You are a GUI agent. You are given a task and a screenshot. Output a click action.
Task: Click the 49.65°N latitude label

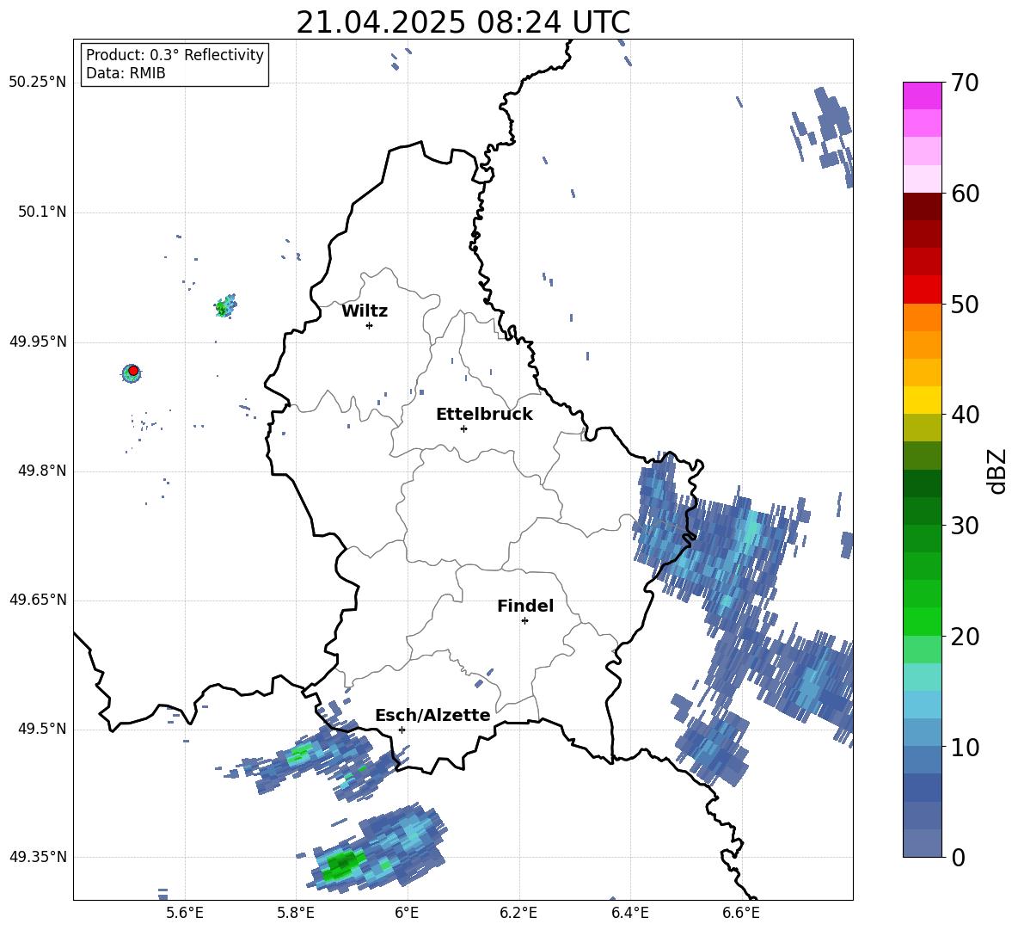[38, 600]
